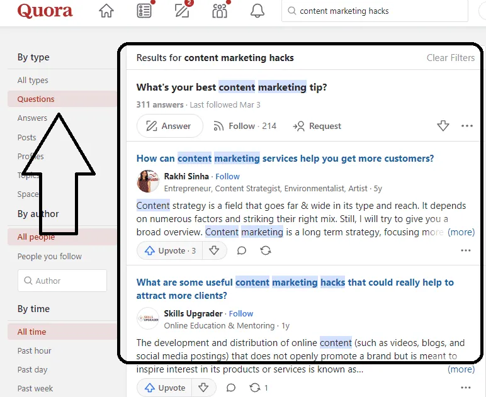Filter results by Past day
Viewport: 486px width, 397px height.
coord(32,370)
